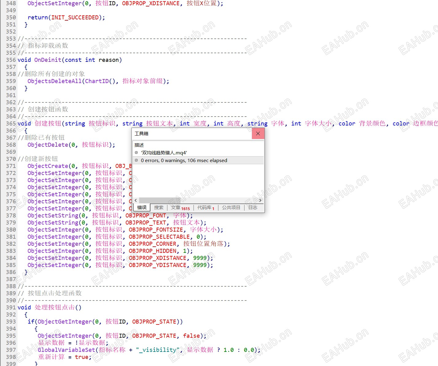This screenshot has height=366, width=438.
Task: Click the 处理按钮点击 function name
Action: [55, 308]
